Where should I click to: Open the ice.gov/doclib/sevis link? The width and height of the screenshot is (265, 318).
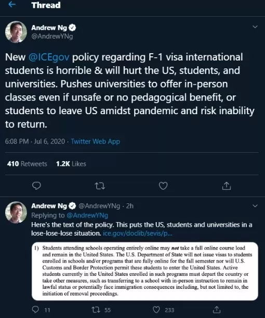coord(138,234)
